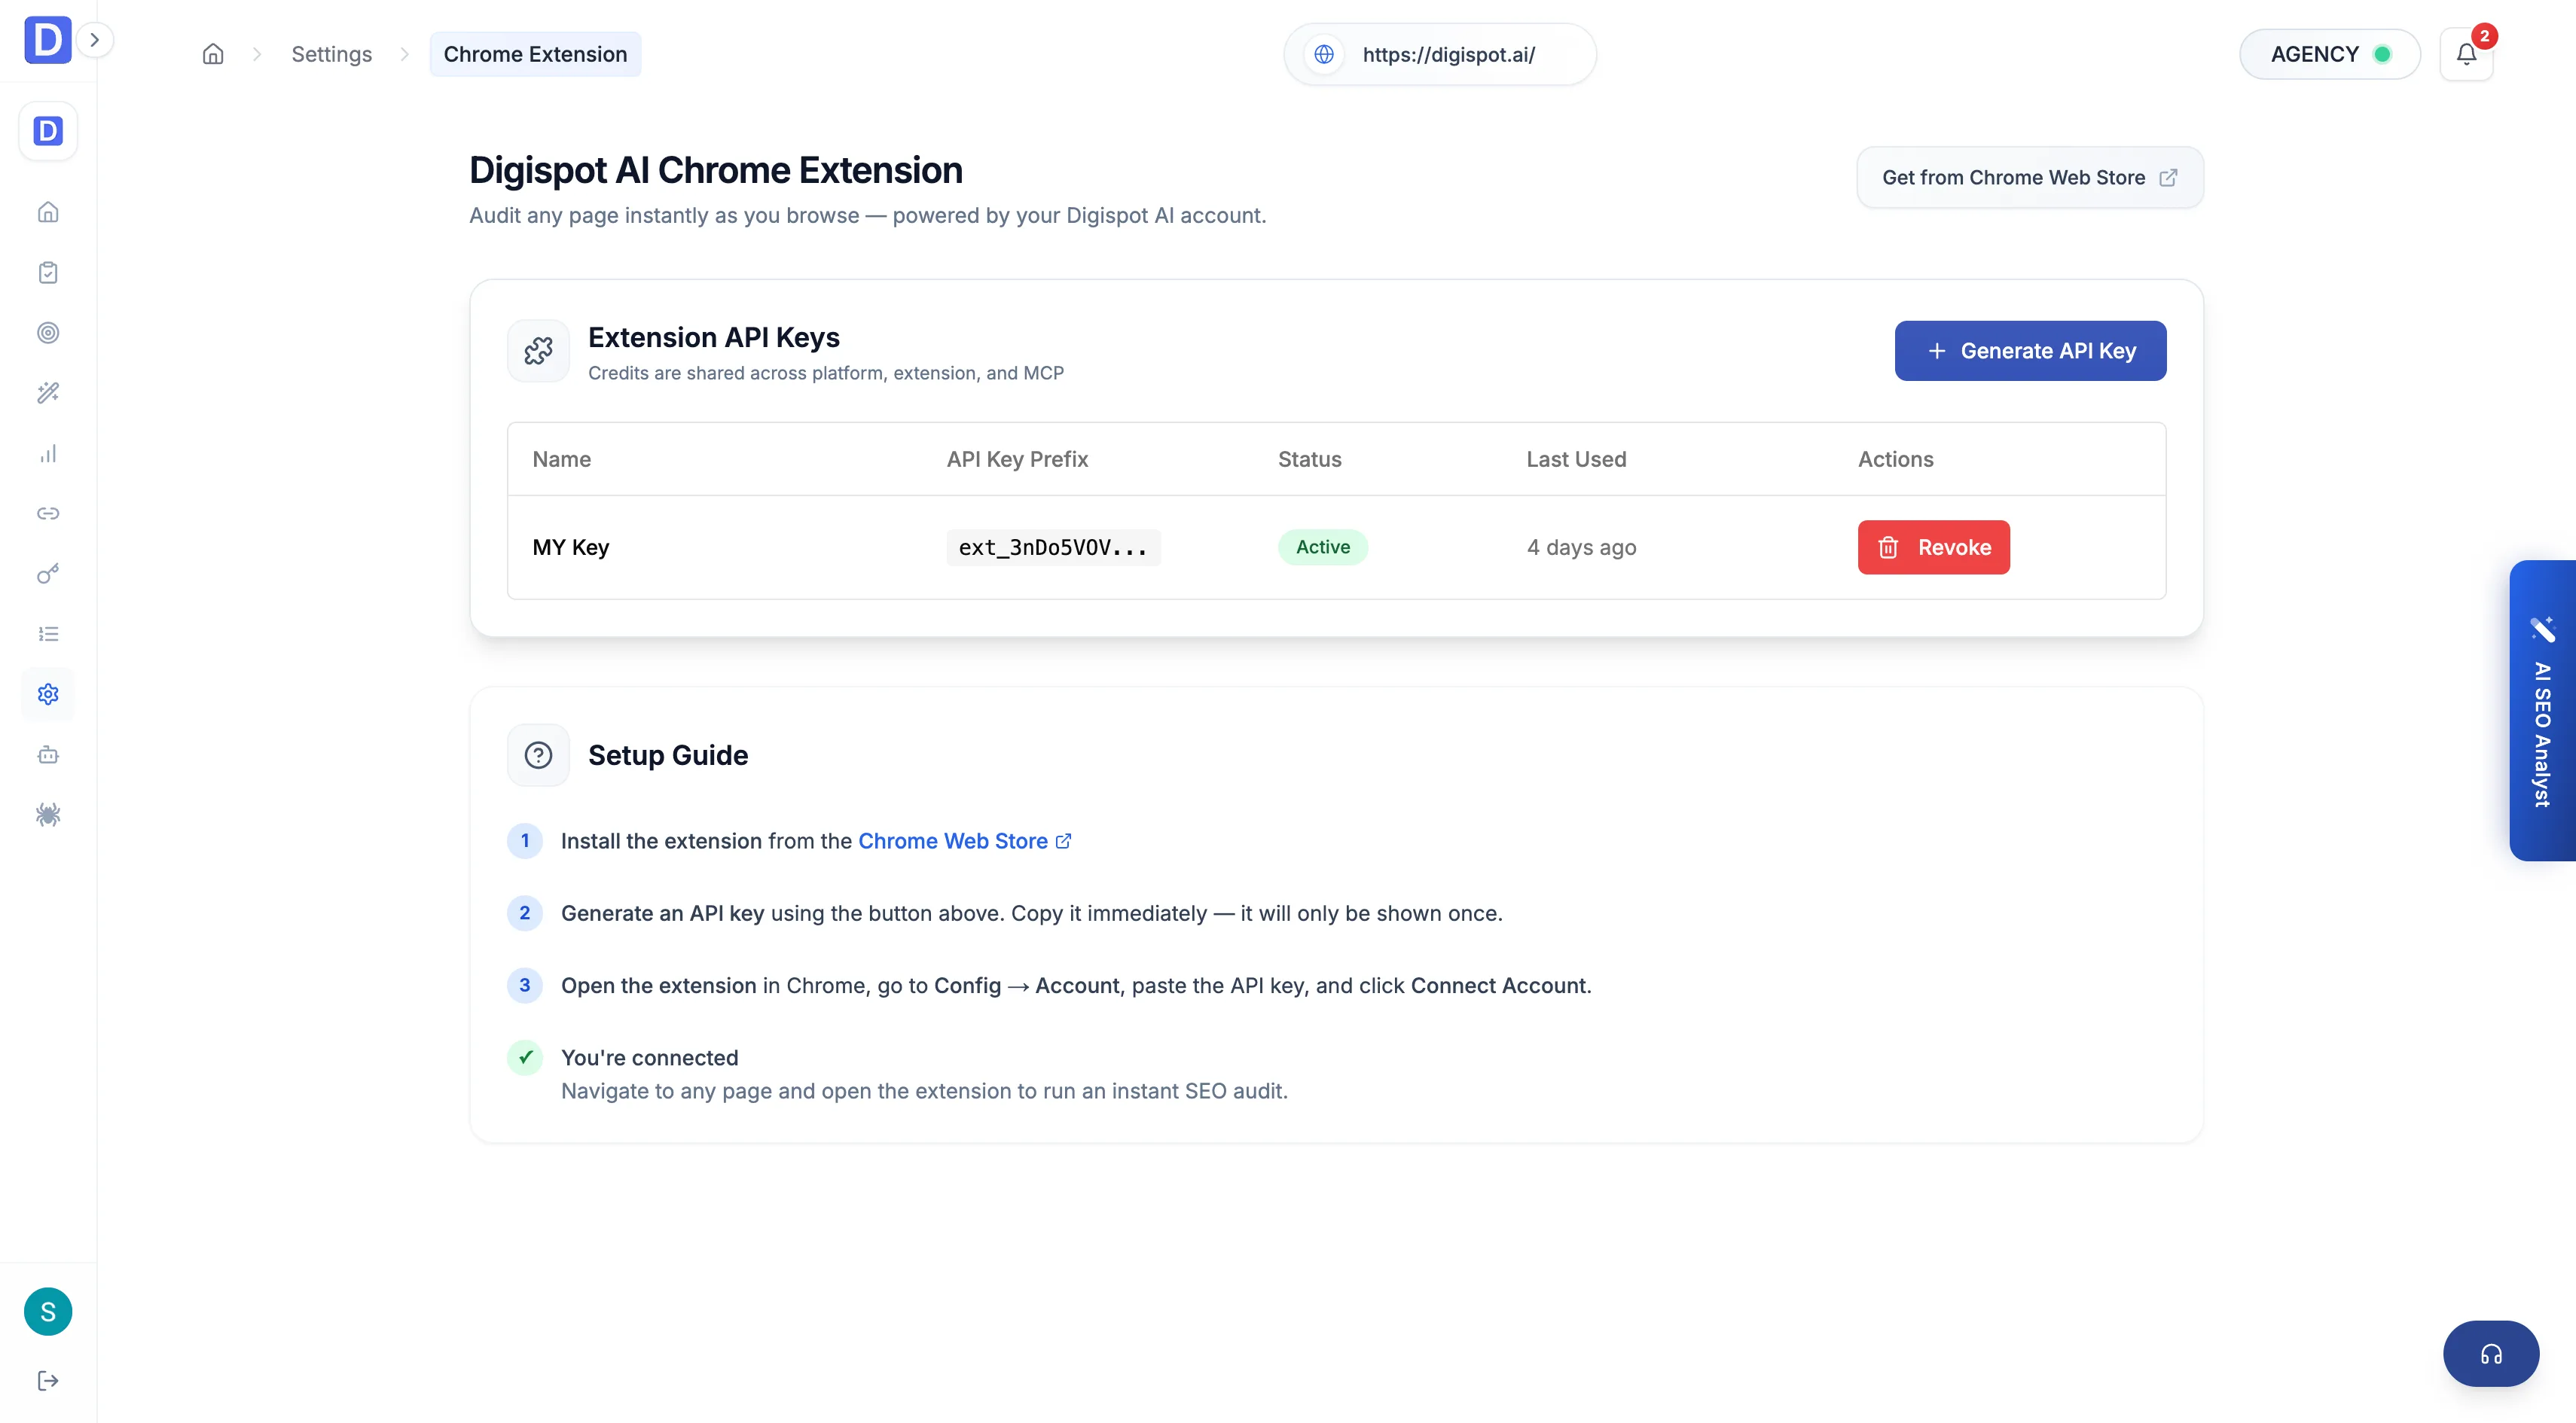
Task: Click the puzzle piece Extension API Keys icon
Action: coord(539,351)
